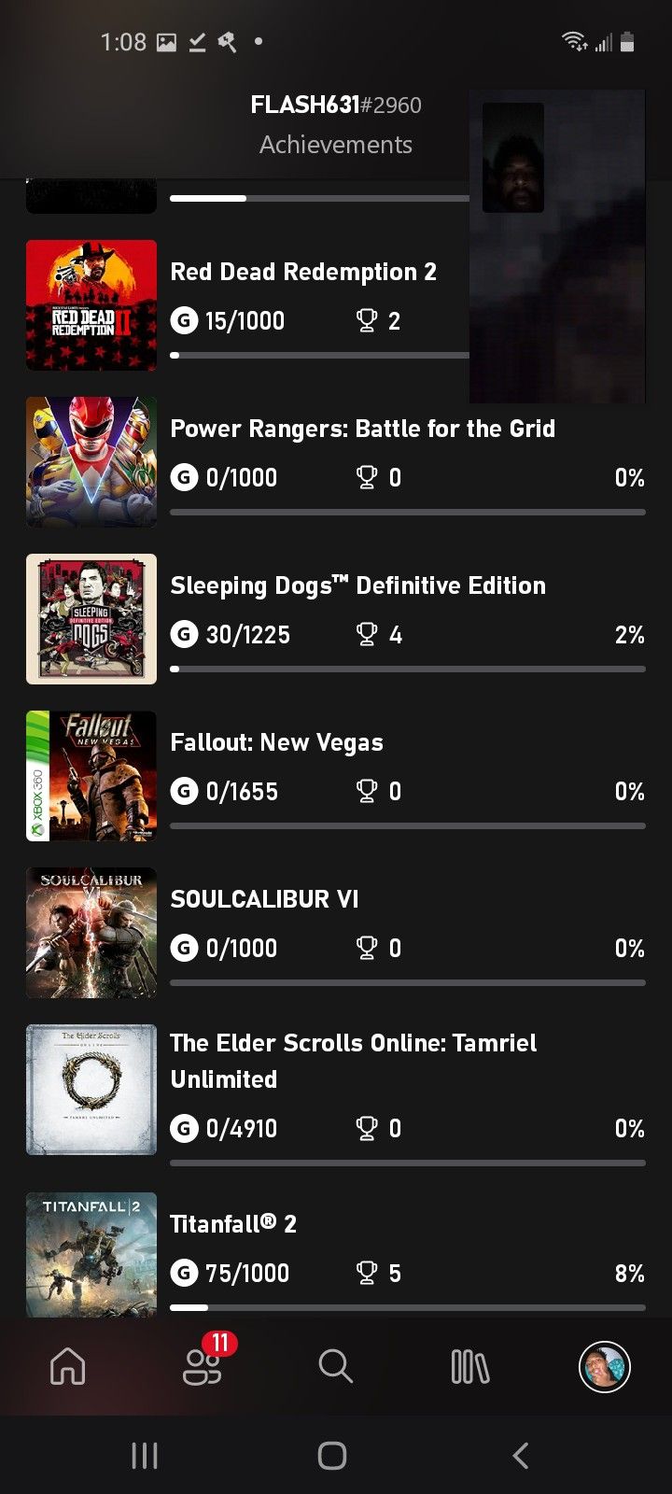Image resolution: width=672 pixels, height=1494 pixels.
Task: Tap the Gamerscore icon for Fallout: New Vegas
Action: tap(184, 792)
